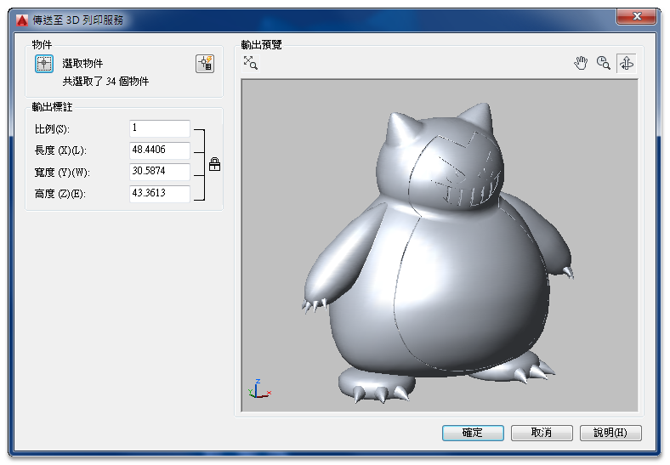Activate the pan hand tool
Viewport: 670px width, 465px height.
coord(581,63)
